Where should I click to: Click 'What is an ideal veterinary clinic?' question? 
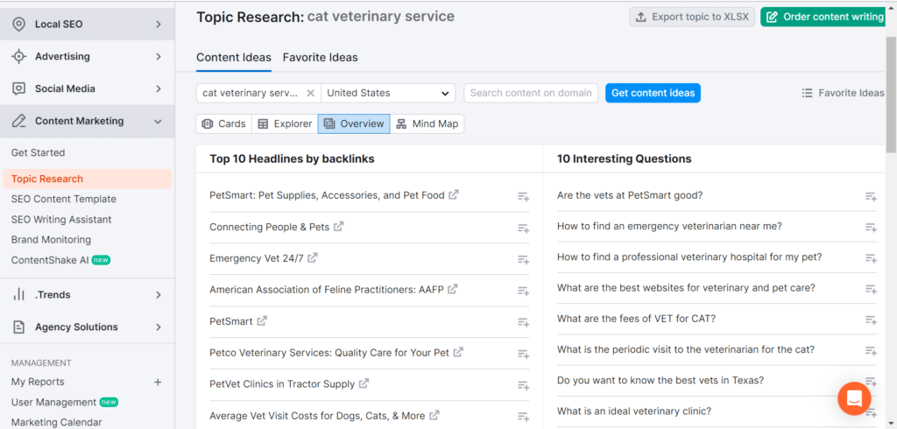(634, 411)
